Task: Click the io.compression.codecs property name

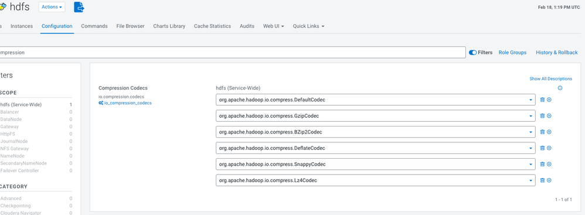Action: [121, 97]
